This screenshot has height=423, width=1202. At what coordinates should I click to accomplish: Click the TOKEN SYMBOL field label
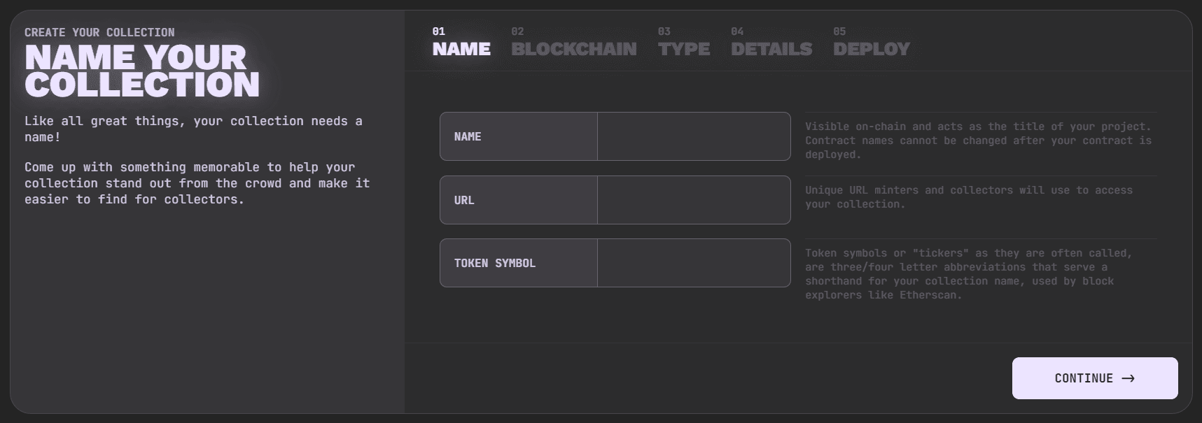click(x=494, y=263)
